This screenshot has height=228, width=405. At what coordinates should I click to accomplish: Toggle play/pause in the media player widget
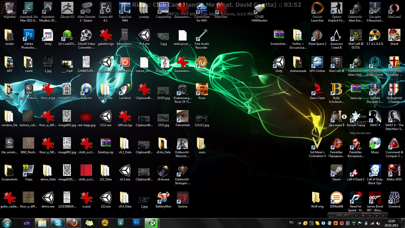click(356, 216)
